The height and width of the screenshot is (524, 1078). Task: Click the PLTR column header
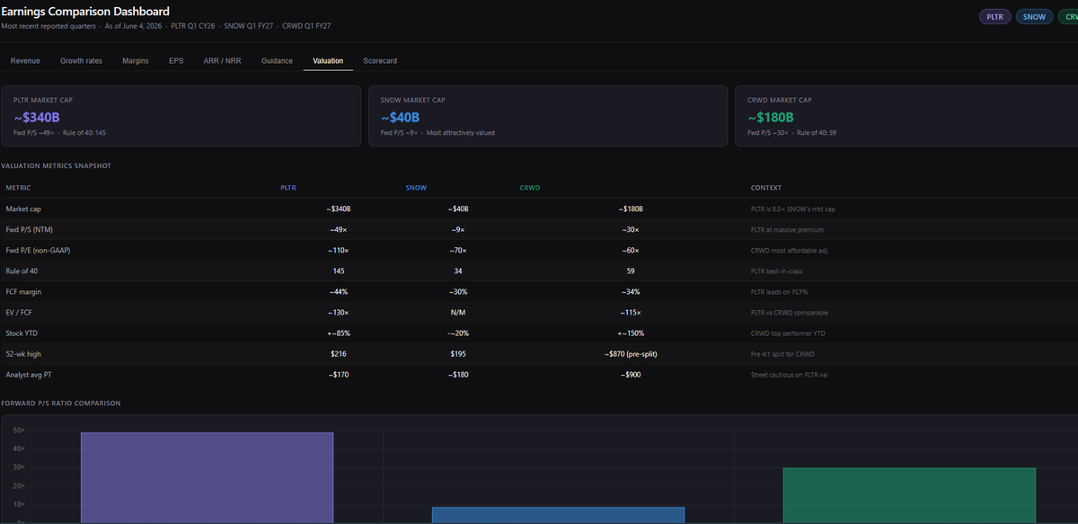coord(288,188)
